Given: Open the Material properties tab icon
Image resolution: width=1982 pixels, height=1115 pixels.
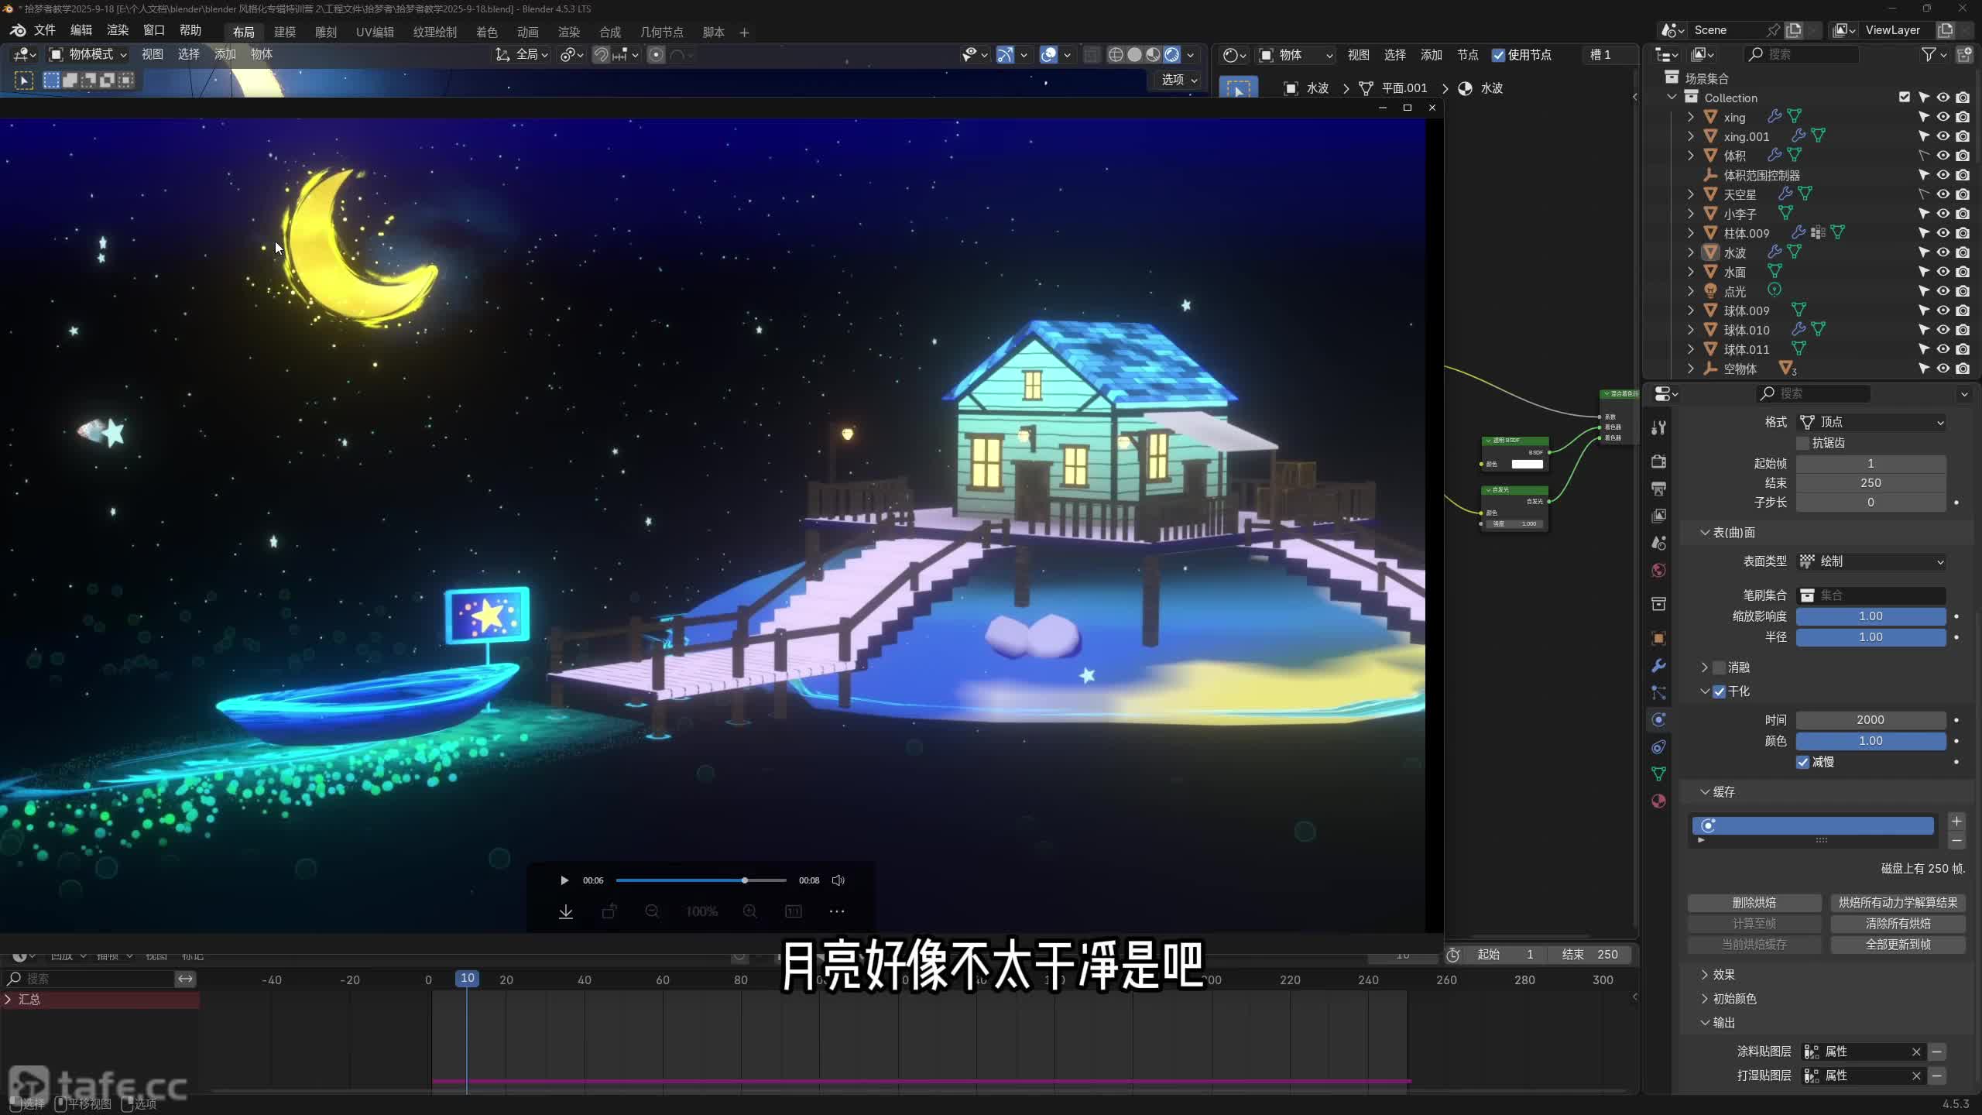Looking at the screenshot, I should click(1658, 801).
